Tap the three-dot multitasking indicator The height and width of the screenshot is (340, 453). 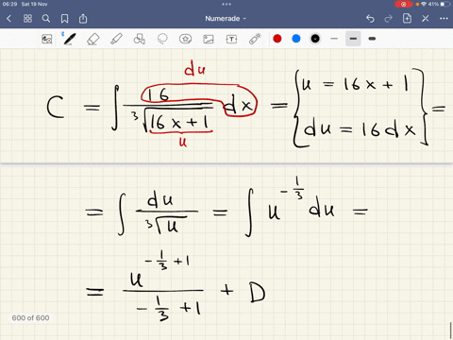pos(226,4)
